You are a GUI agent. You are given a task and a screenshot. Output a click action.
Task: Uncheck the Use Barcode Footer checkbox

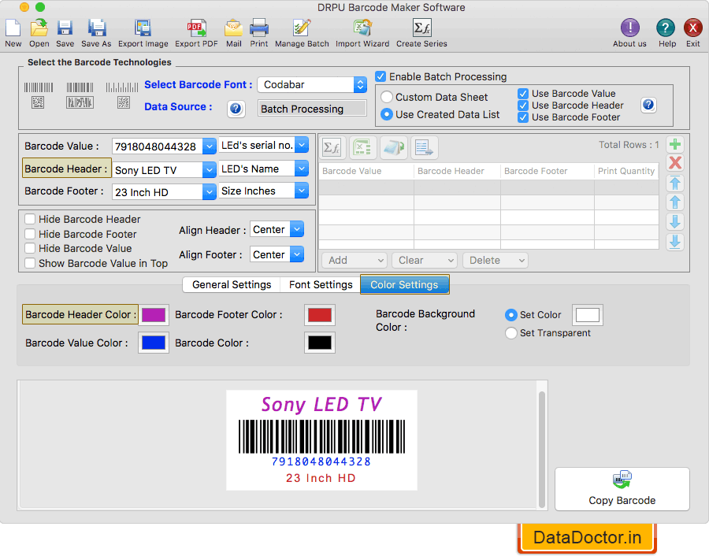[x=523, y=117]
